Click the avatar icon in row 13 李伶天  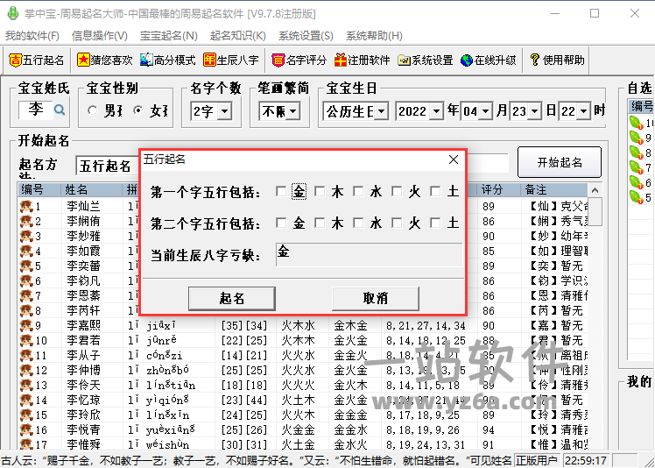(26, 386)
